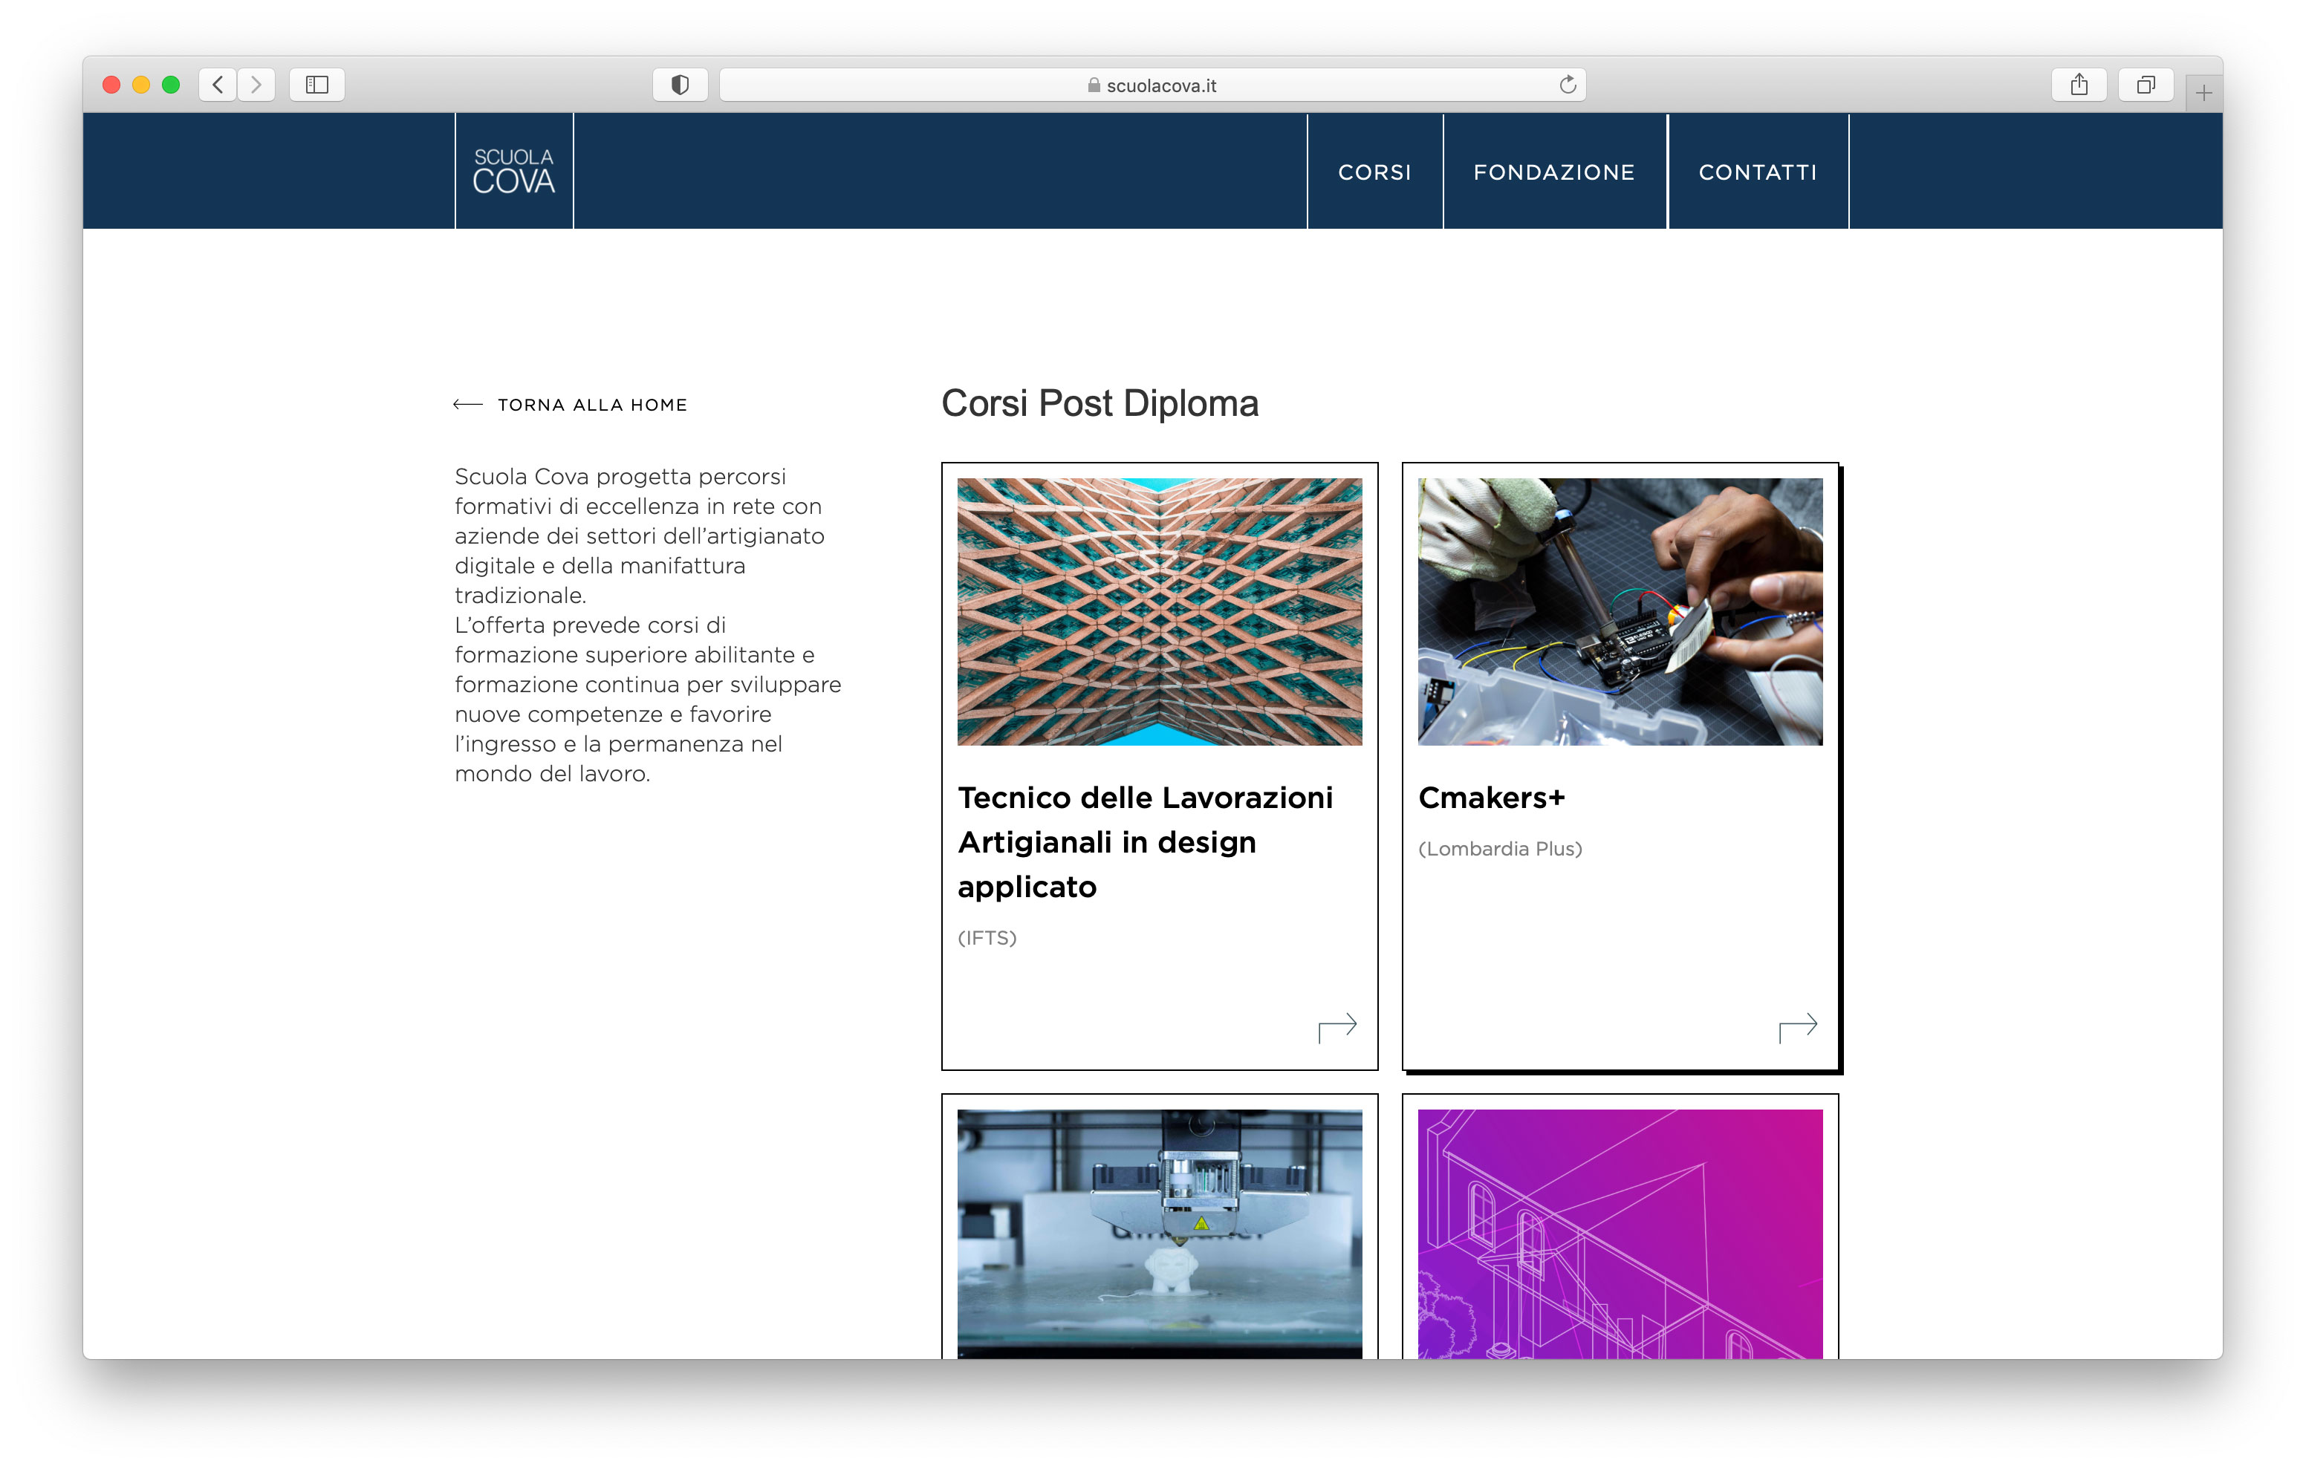This screenshot has height=1469, width=2306.
Task: Reload the scuolacova.it page
Action: [x=1567, y=85]
